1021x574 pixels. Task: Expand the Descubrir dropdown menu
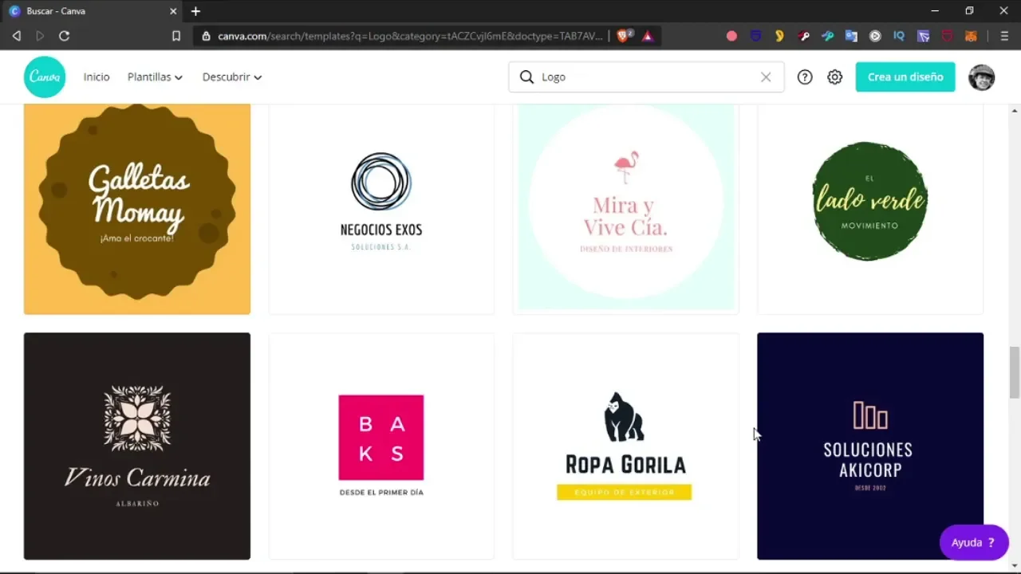pyautogui.click(x=232, y=77)
